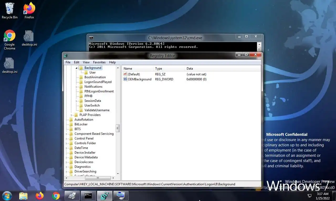
Task: Expand the Notifications key
Action: 77,87
